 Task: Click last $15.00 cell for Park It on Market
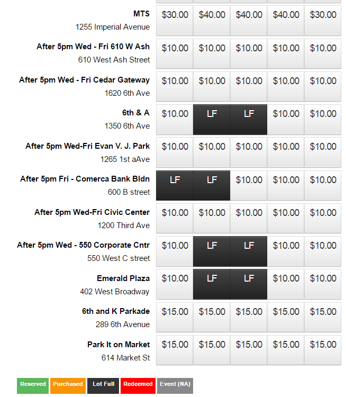[x=323, y=350]
